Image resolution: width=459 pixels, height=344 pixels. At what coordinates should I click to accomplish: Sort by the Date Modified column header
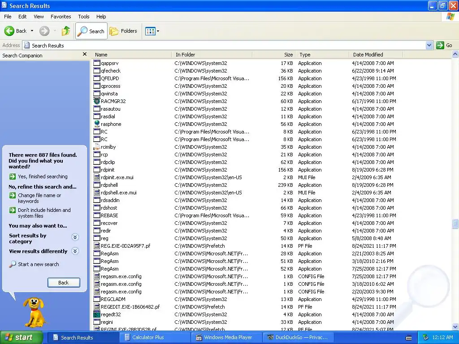pos(376,55)
